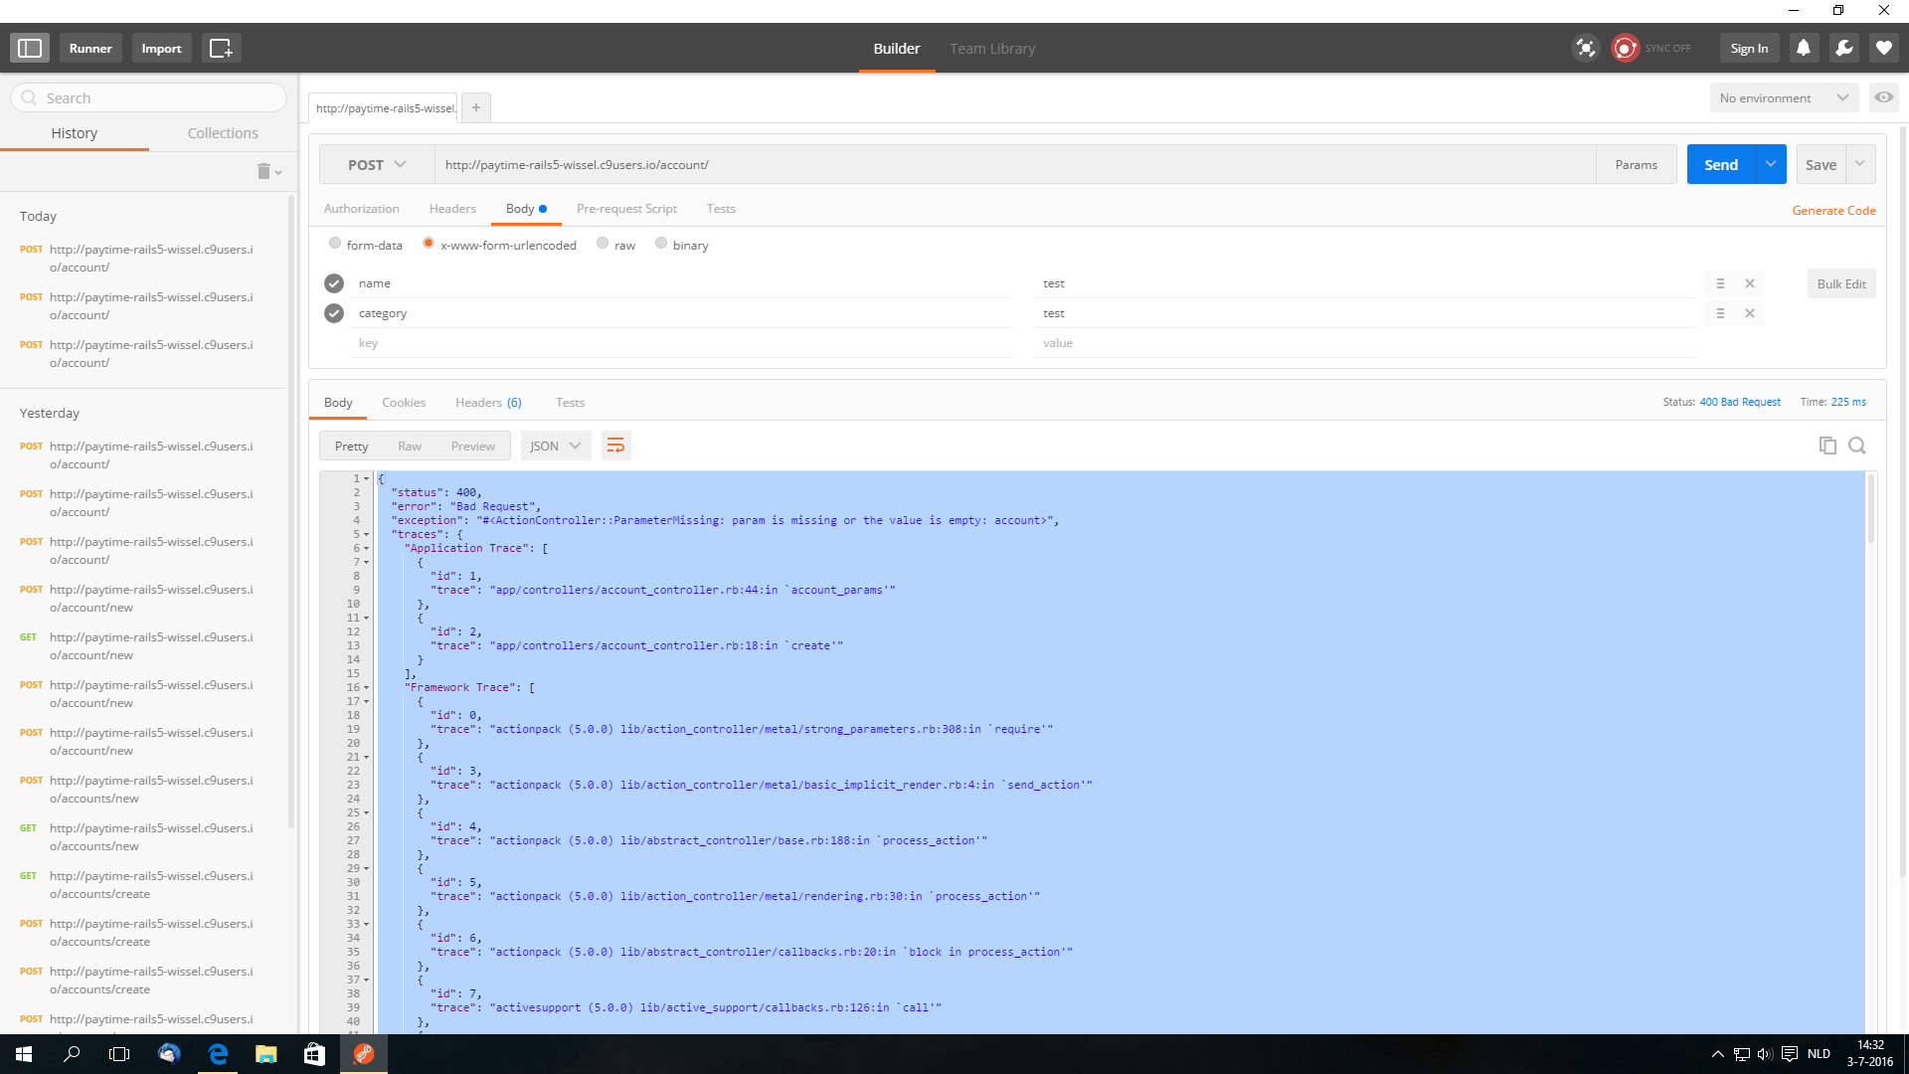Open Windows Start menu
This screenshot has height=1074, width=1909.
click(24, 1054)
